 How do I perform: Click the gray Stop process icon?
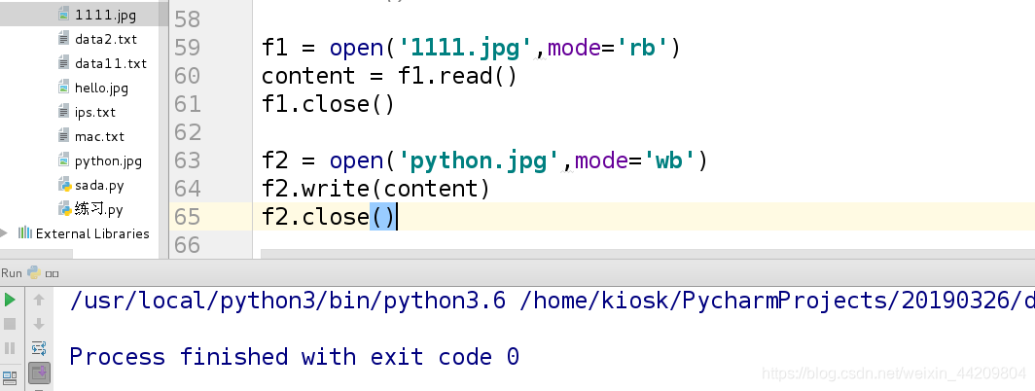[10, 324]
